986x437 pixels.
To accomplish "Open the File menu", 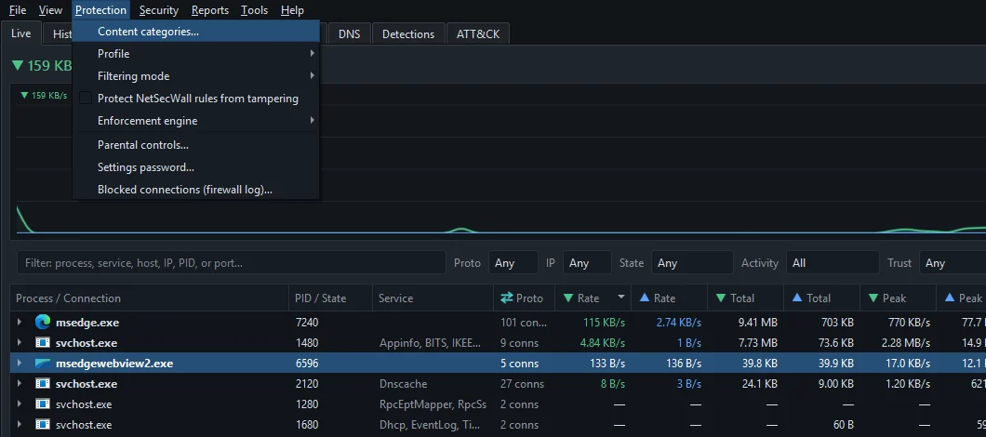I will tap(18, 10).
